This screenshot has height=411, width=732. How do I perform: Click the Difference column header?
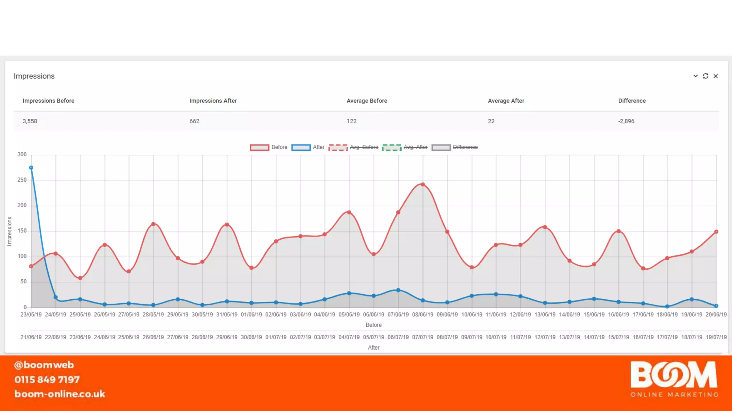(632, 101)
